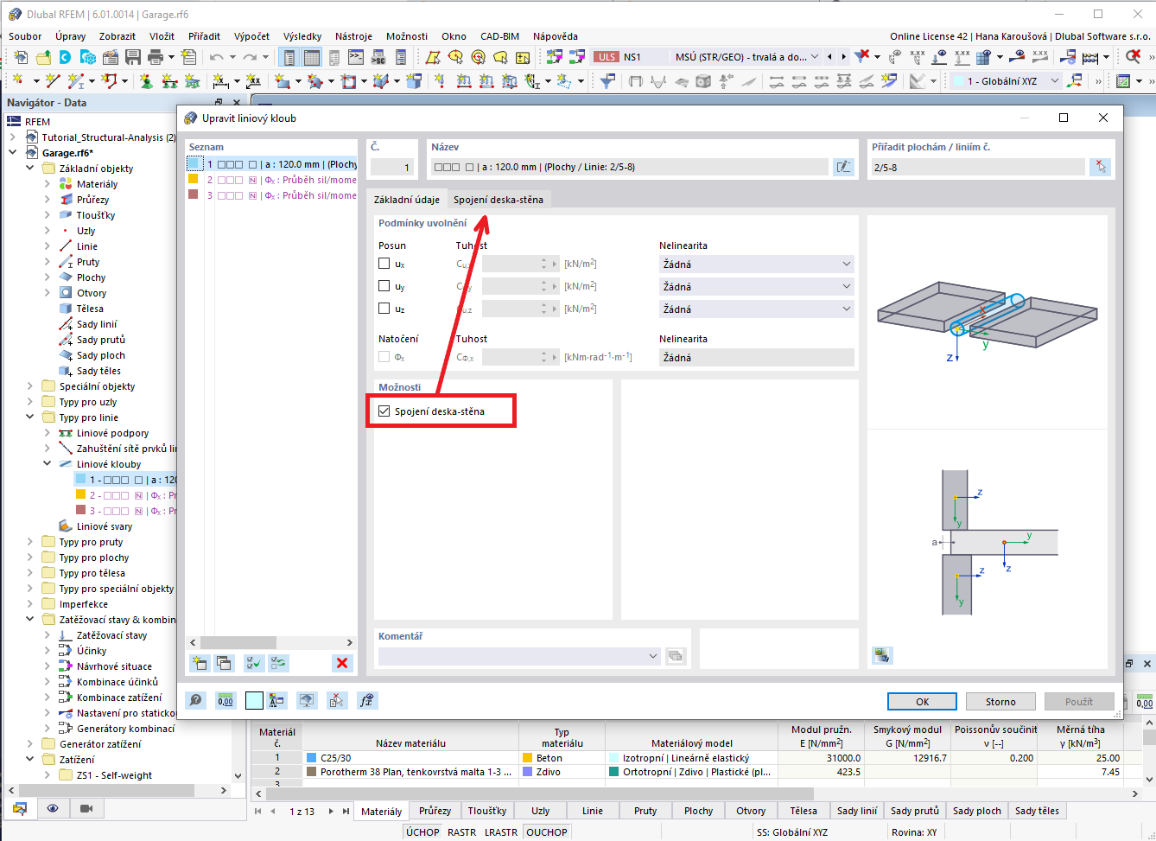Image resolution: width=1156 pixels, height=841 pixels.
Task: Click the Název name input field
Action: click(629, 167)
